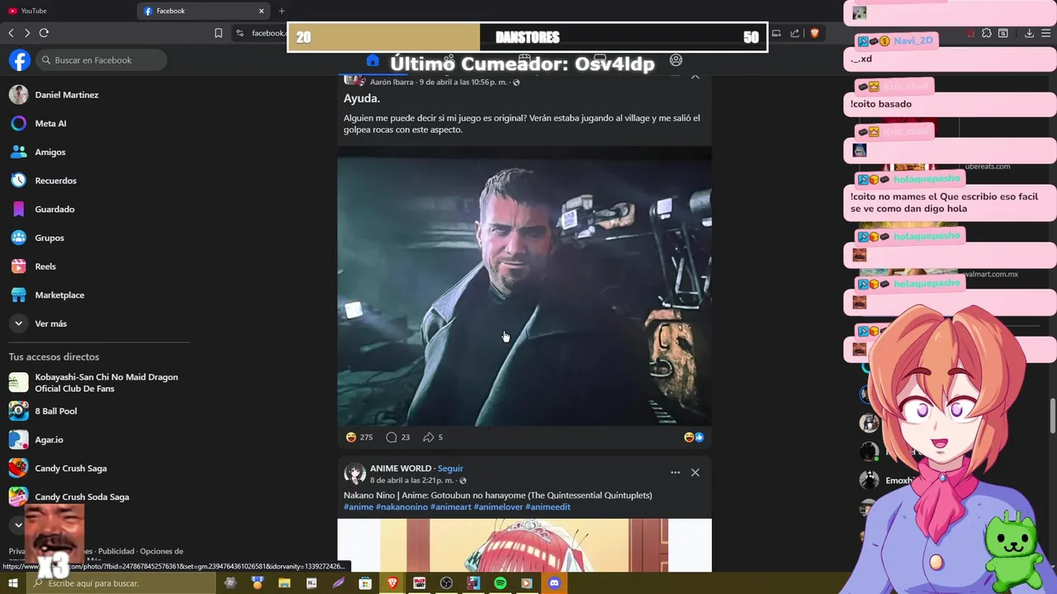
Task: Close the Facebook browser tab
Action: point(262,11)
